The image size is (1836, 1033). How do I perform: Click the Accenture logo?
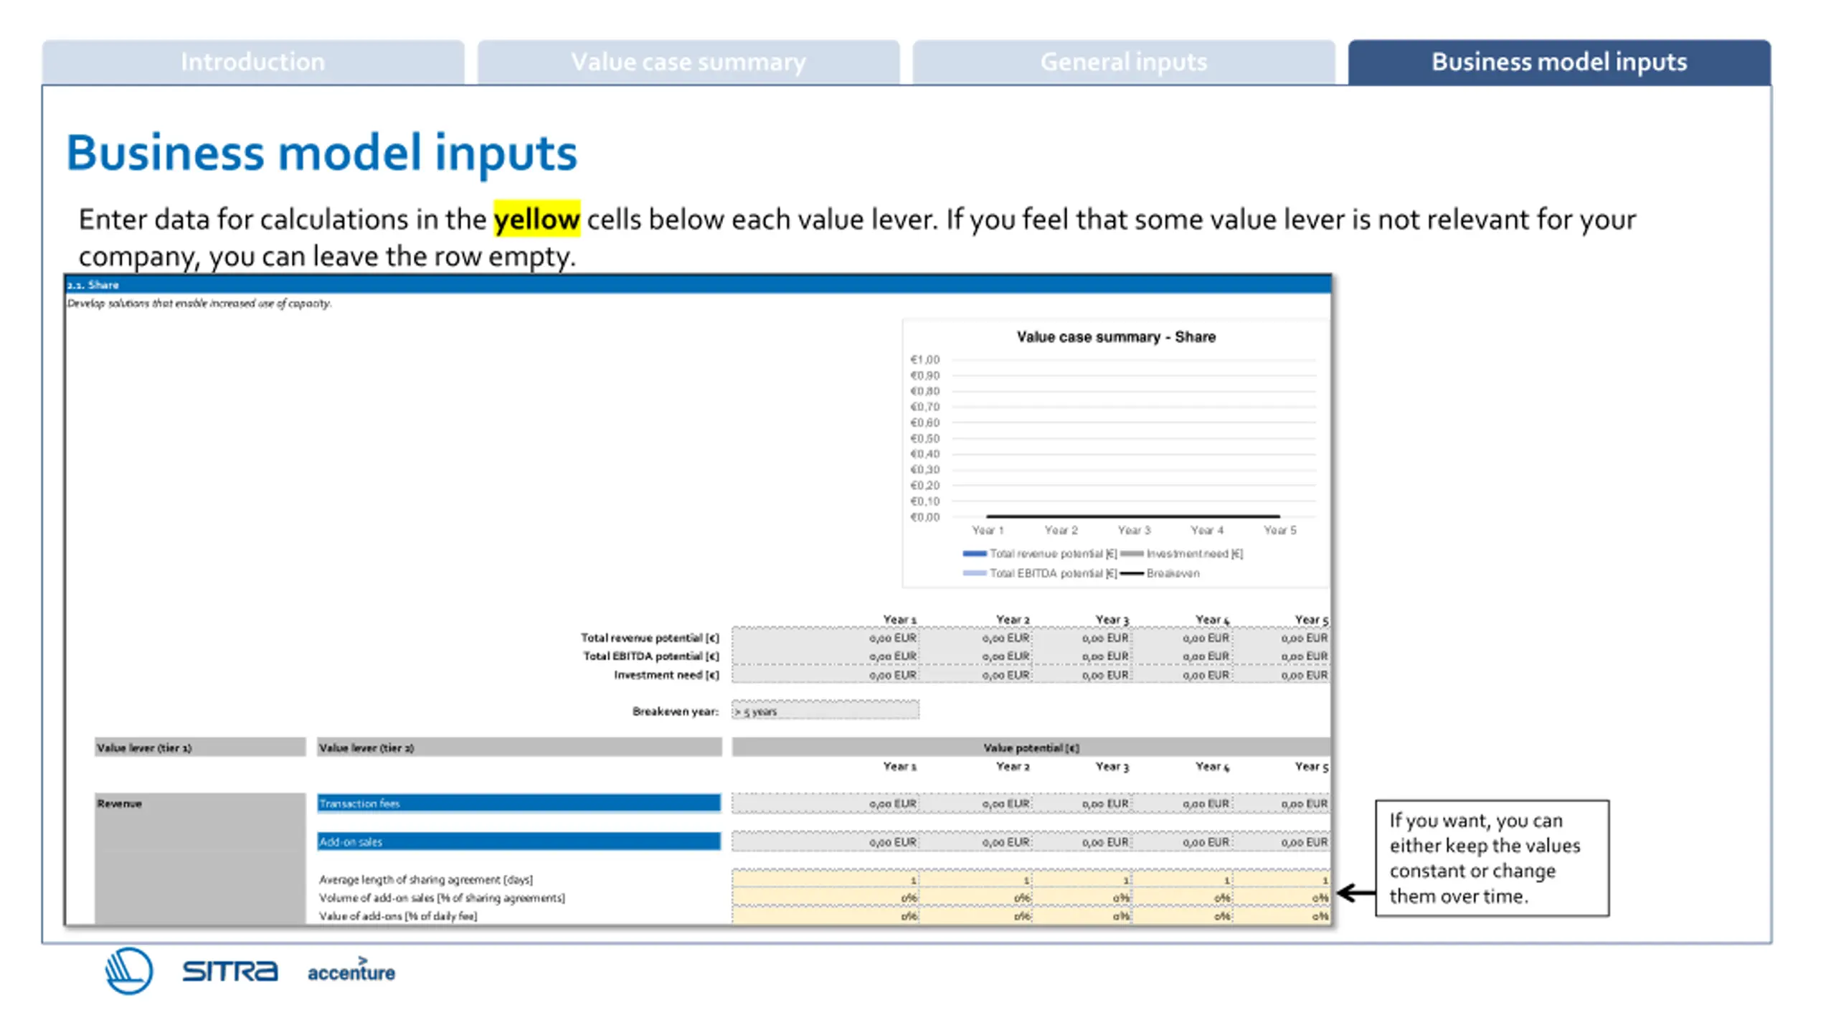click(x=351, y=970)
